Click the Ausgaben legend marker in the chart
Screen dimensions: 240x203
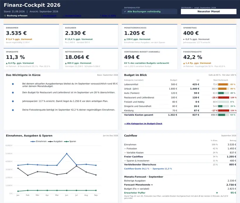tap(50, 141)
